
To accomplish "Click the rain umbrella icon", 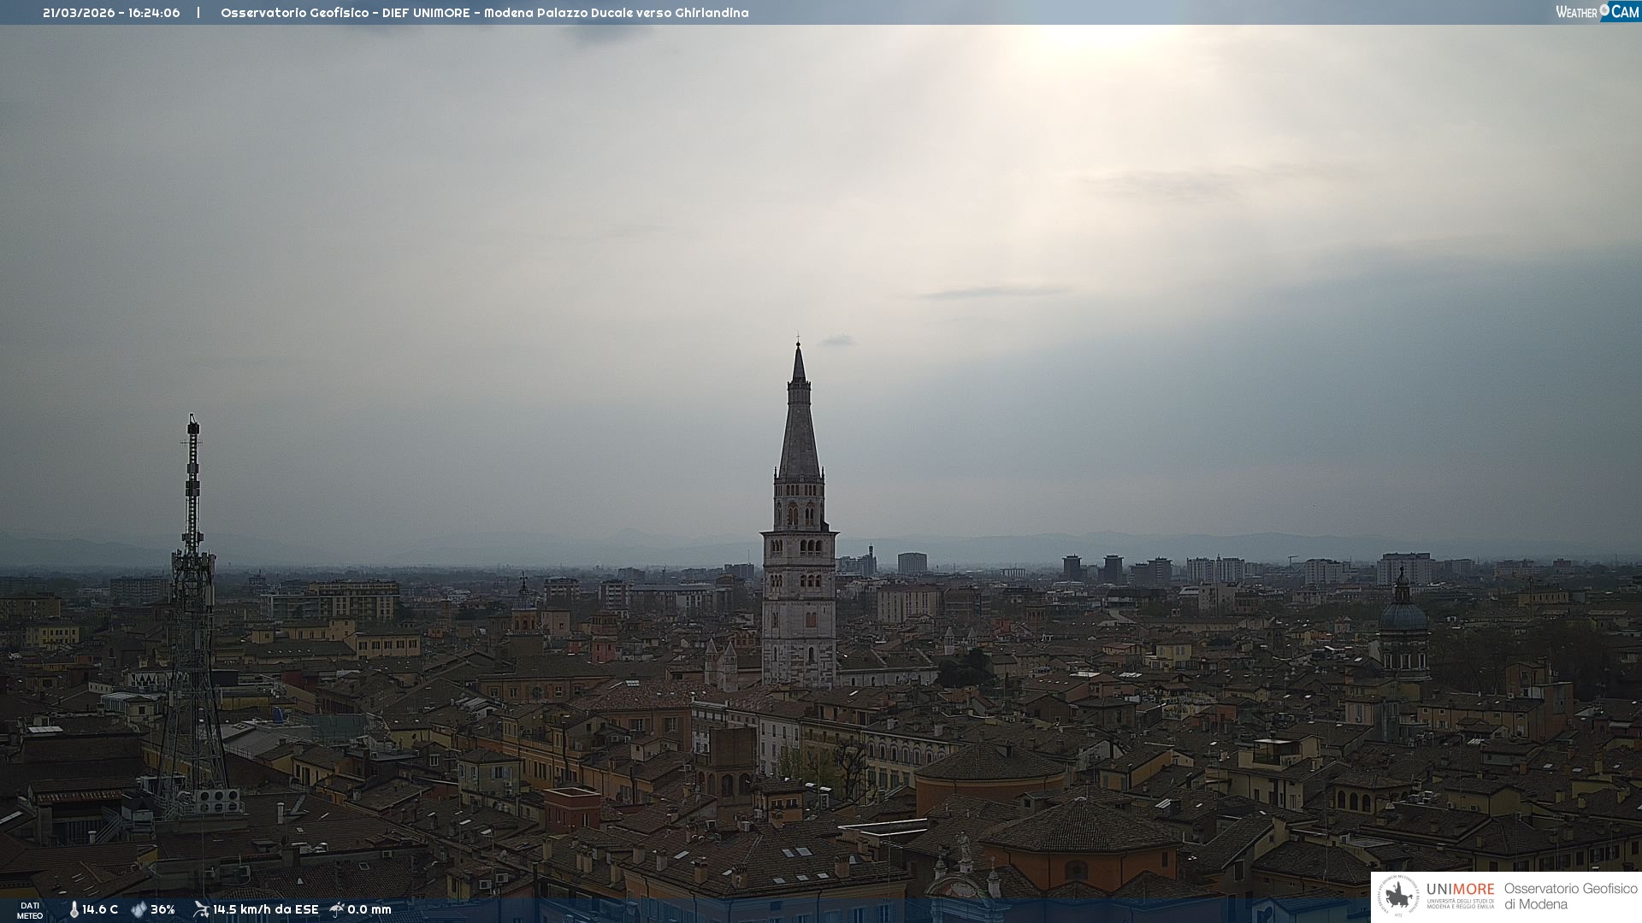I will pyautogui.click(x=337, y=909).
